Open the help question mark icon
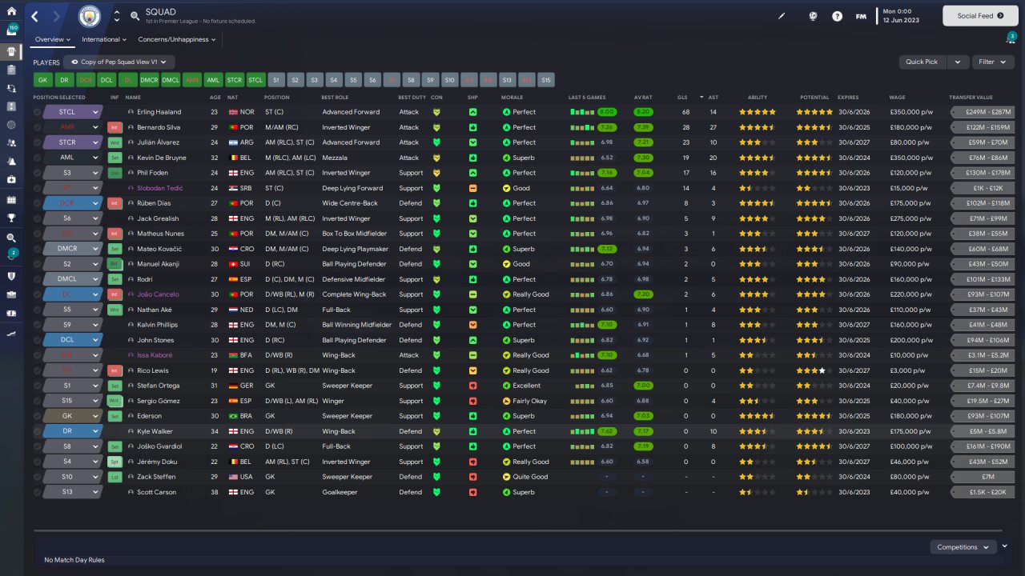The image size is (1025, 576). [837, 16]
